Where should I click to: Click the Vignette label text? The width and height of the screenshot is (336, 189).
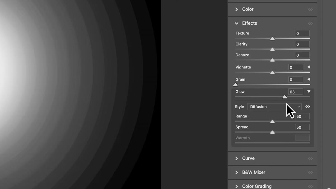click(243, 67)
